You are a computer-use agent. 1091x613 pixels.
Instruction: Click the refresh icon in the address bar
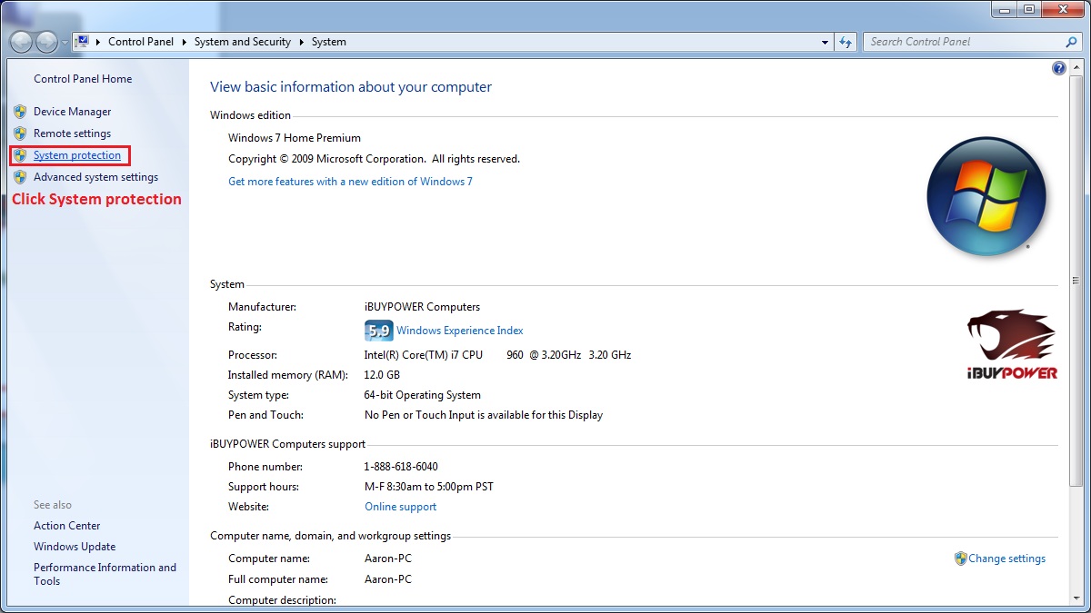pyautogui.click(x=846, y=42)
